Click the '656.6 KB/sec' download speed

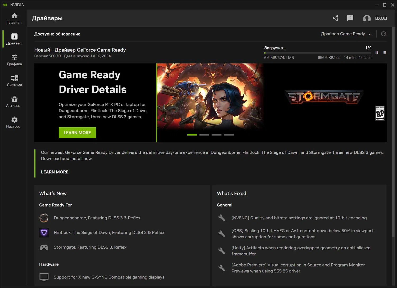[329, 58]
